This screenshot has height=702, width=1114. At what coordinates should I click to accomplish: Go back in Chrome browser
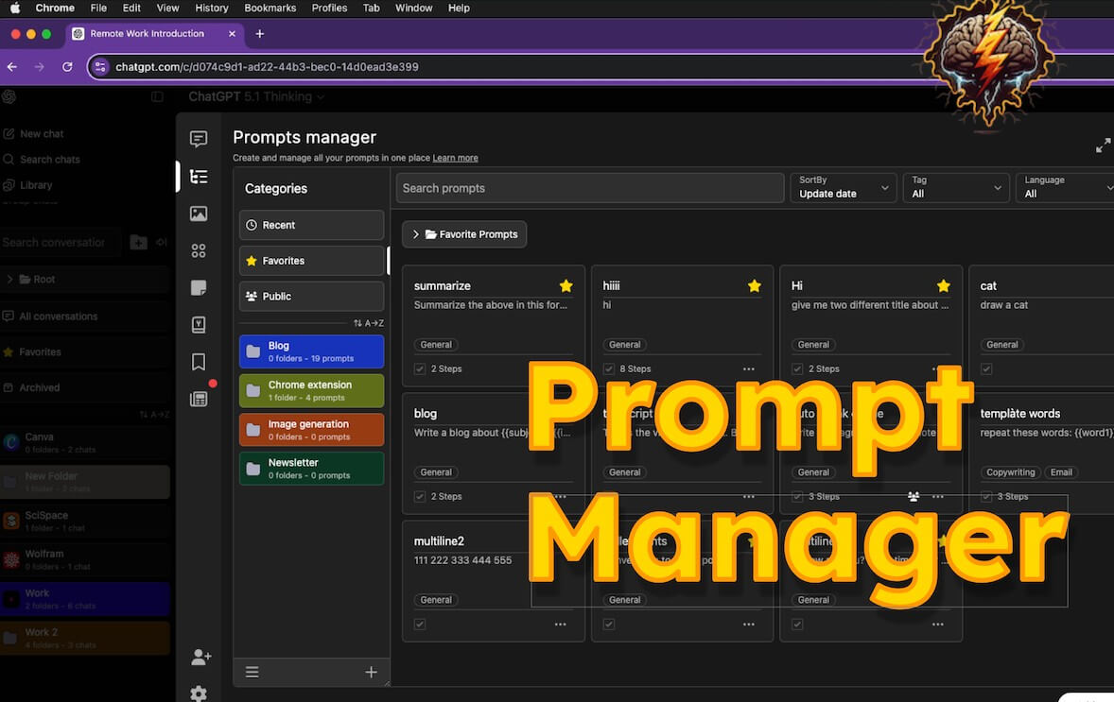12,67
